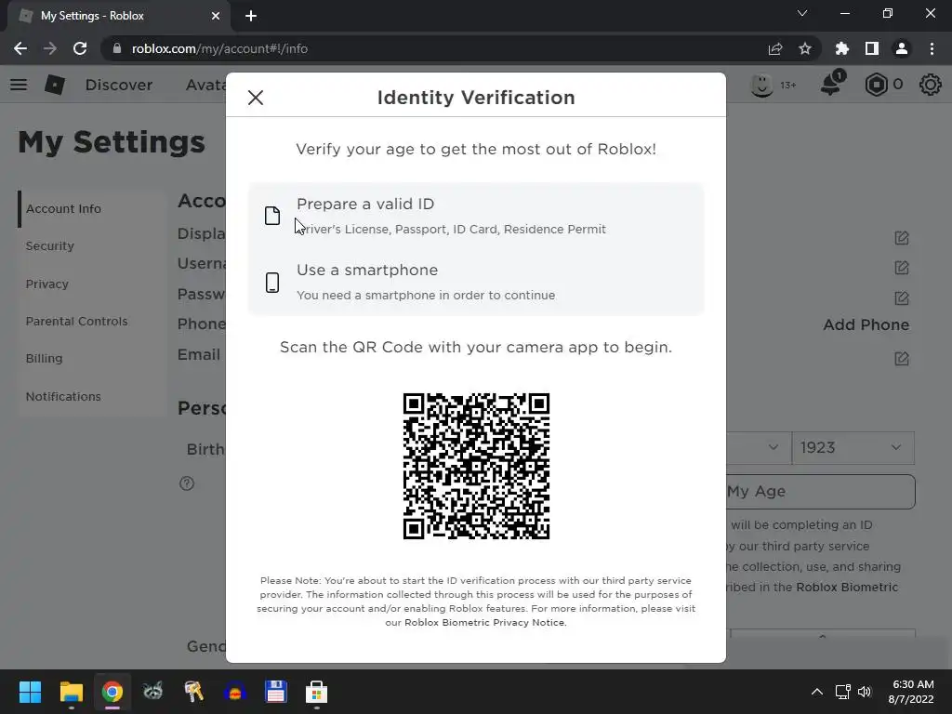Edit username pencil icon

[902, 267]
